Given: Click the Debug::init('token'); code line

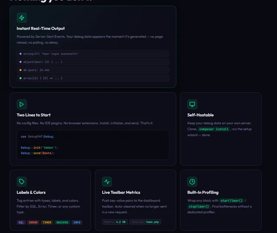Looking at the screenshot, I should [39, 148].
